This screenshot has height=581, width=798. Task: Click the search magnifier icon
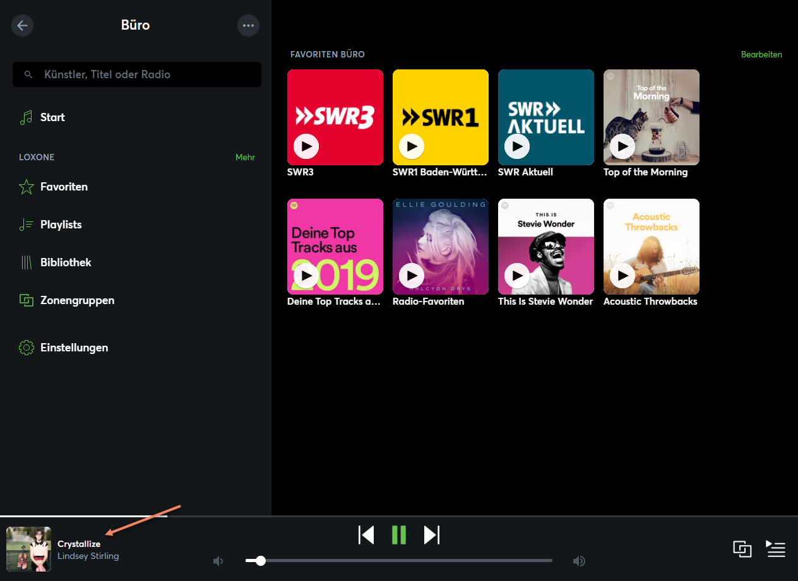[x=28, y=74]
